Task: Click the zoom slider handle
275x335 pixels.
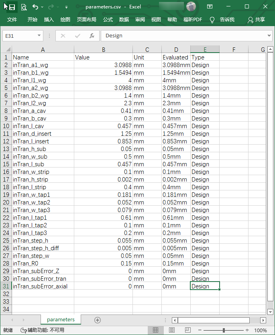Action: [x=224, y=330]
